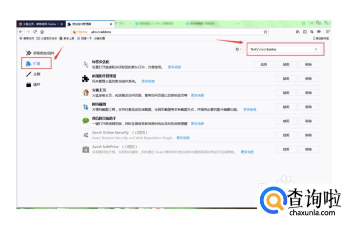The width and height of the screenshot is (347, 228).
Task: Open the 百度一下 bookmark
Action: 91,38
